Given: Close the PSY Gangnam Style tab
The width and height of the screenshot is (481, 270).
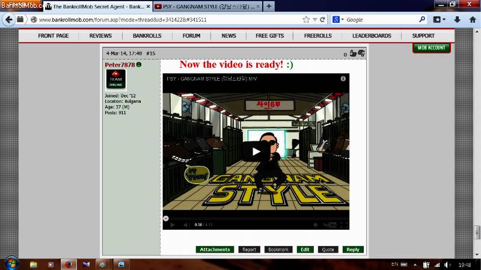Looking at the screenshot, I should [x=258, y=7].
